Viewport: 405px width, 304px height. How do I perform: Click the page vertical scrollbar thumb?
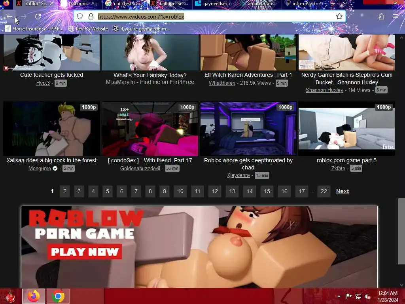click(401, 231)
